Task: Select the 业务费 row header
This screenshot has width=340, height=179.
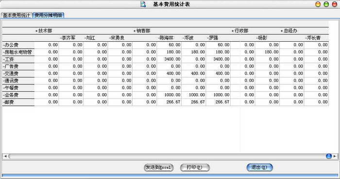Action: click(18, 95)
